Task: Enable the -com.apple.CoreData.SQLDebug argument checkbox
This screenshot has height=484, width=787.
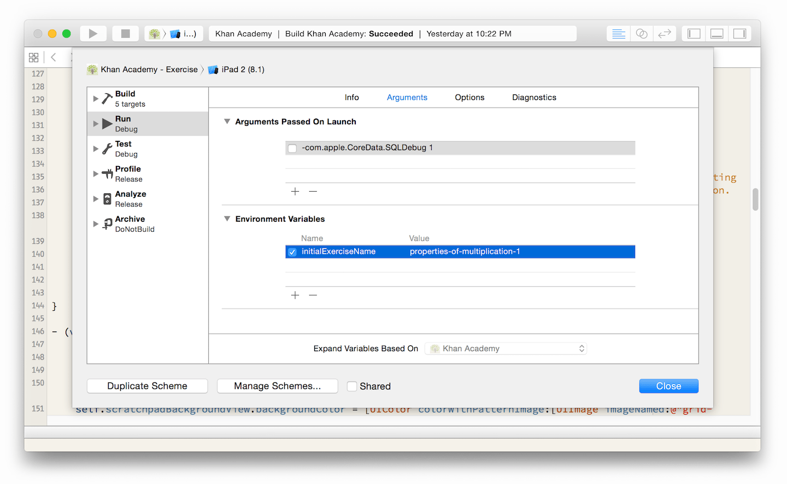Action: (292, 148)
